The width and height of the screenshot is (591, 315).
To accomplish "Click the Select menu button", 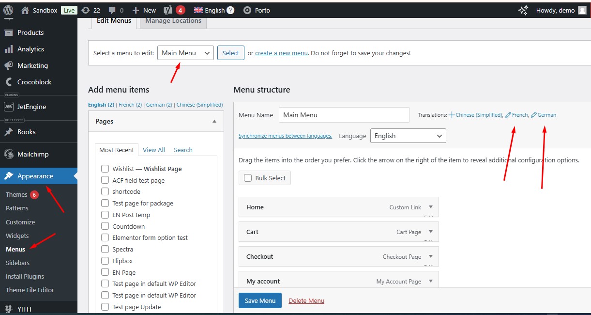I will click(230, 53).
